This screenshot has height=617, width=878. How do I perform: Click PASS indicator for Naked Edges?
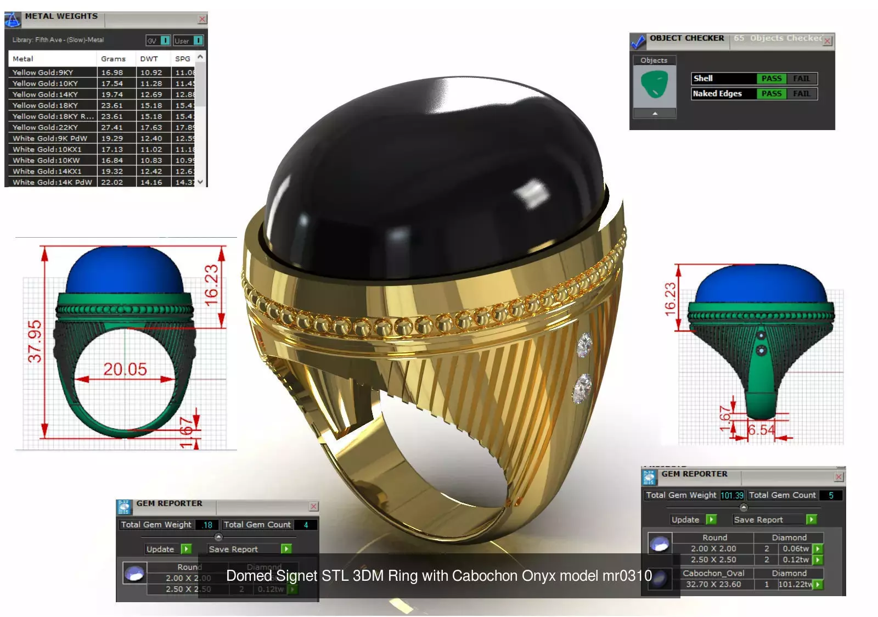pos(771,94)
